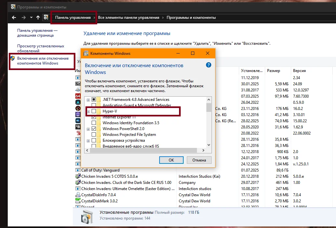The width and height of the screenshot is (336, 228).
Task: Open the chevron after Панель управления breadcrumb
Action: click(x=94, y=18)
